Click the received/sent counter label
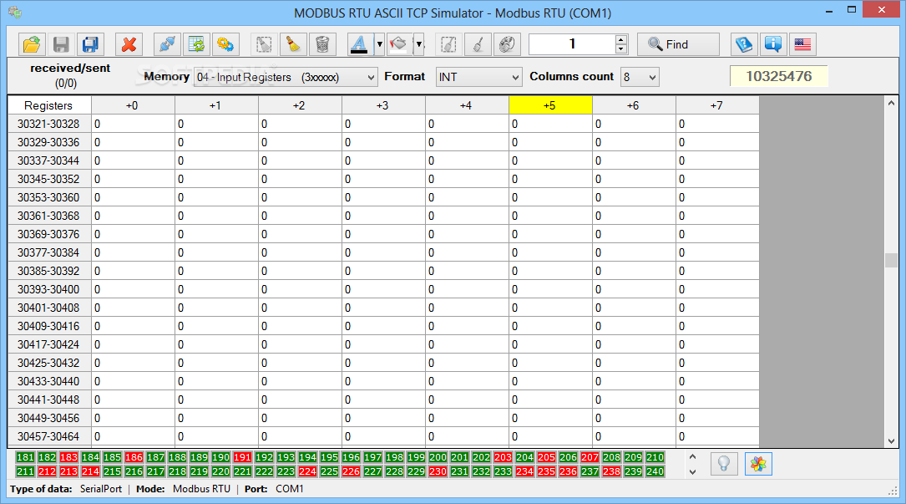 point(70,75)
